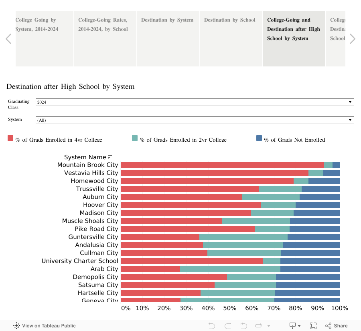Click the Mountain Brook City red bar segment
This screenshot has width=361, height=331.
coord(221,164)
